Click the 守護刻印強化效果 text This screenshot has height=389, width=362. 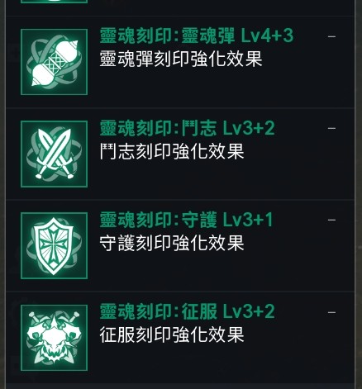[172, 243]
